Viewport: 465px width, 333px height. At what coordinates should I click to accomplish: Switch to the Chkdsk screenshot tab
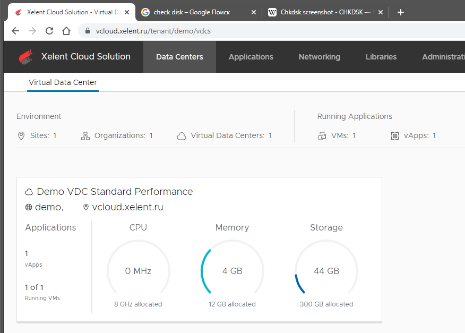(325, 12)
